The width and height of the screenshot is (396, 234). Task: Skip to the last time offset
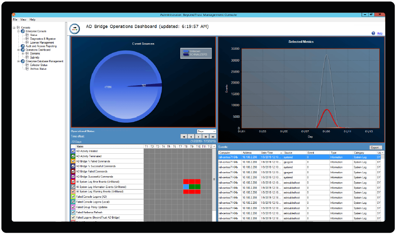212,137
